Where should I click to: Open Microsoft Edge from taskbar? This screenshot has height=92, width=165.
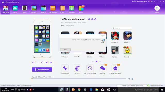pos(91,90)
